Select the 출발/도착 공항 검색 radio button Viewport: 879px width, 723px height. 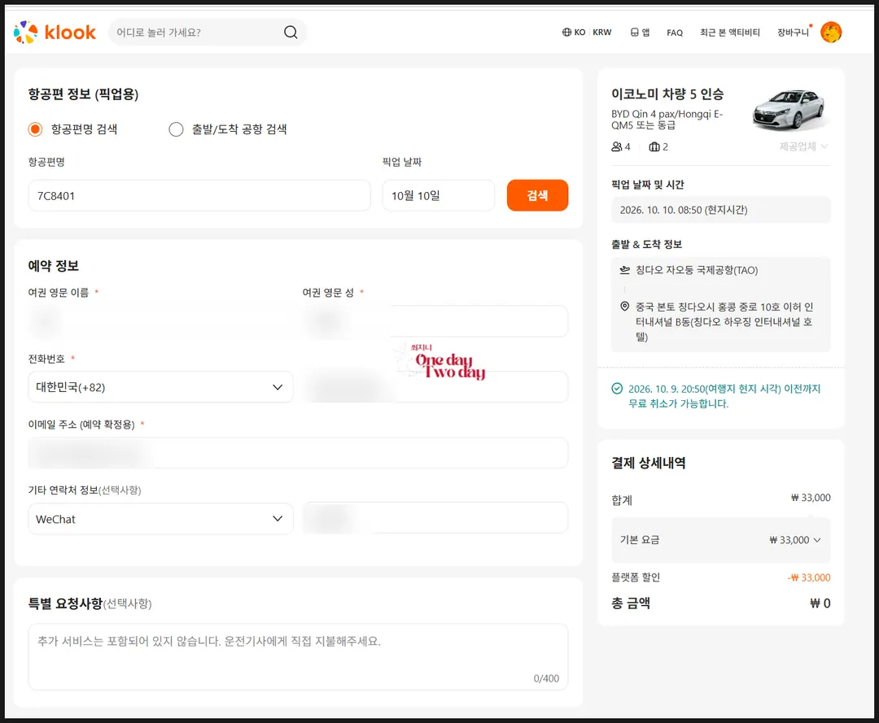pyautogui.click(x=176, y=129)
